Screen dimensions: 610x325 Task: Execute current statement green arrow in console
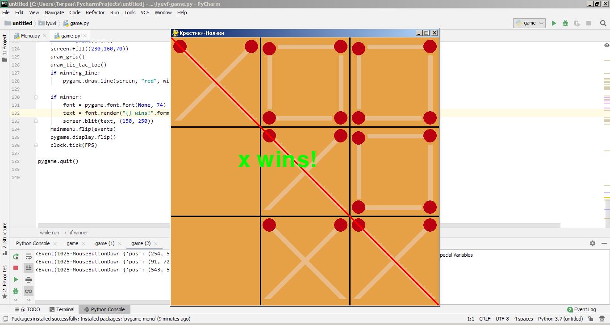point(16,279)
